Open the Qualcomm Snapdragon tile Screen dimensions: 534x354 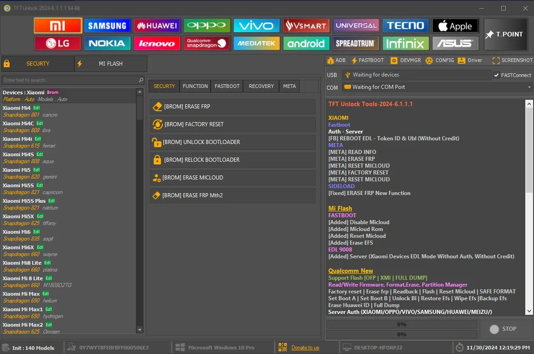click(207, 43)
